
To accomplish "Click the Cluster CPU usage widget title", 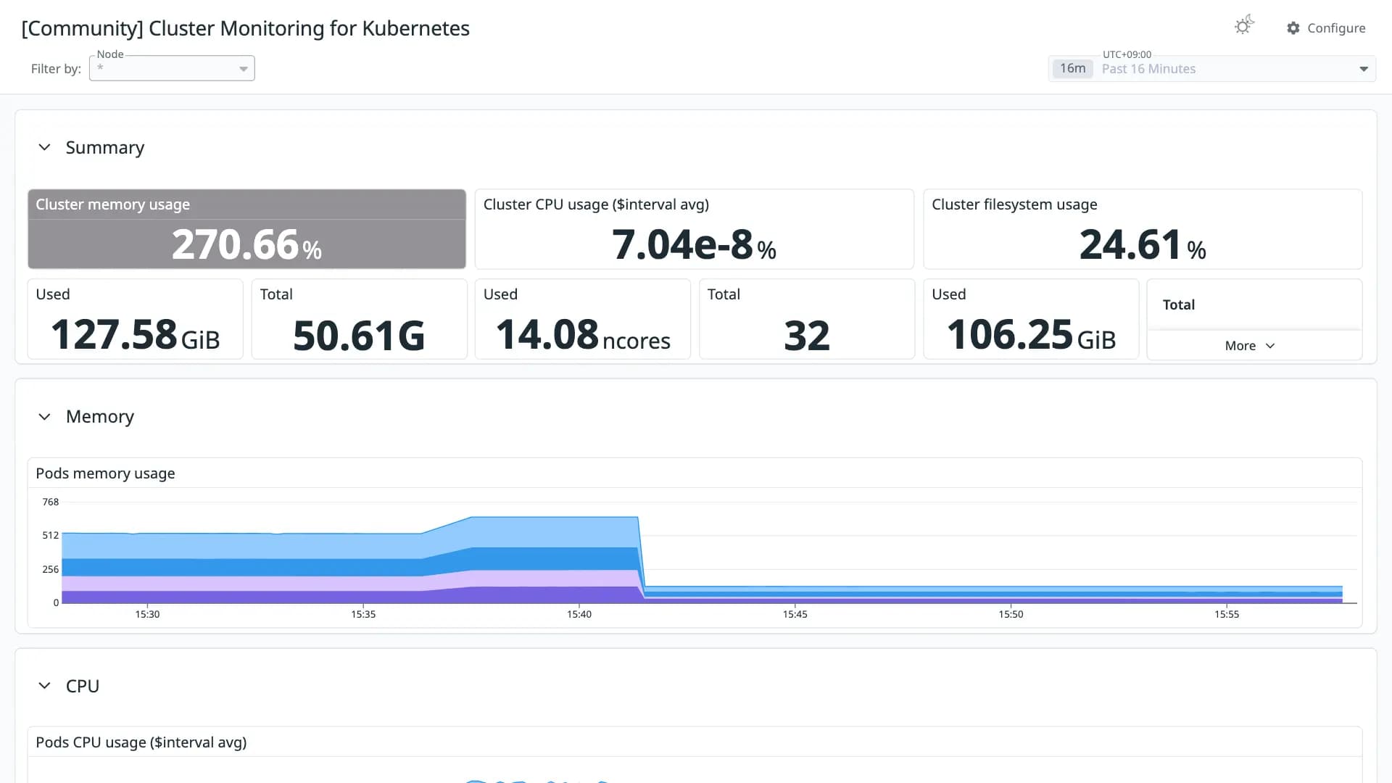I will tap(596, 204).
